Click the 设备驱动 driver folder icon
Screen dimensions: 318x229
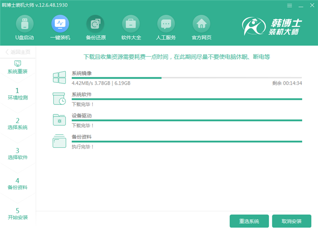(x=59, y=120)
